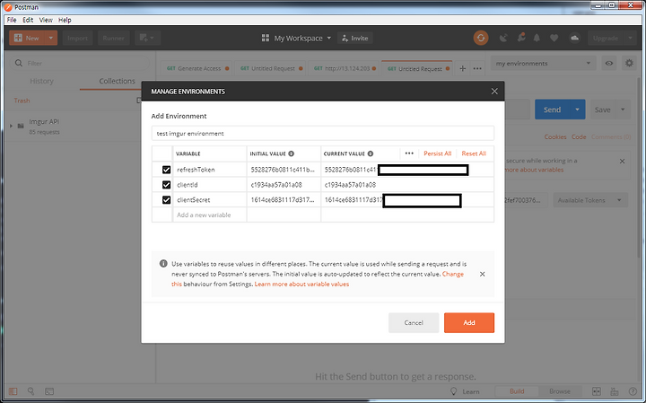Click the New button

[27, 38]
